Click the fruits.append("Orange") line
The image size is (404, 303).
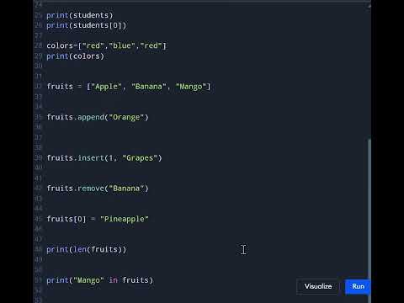click(98, 117)
